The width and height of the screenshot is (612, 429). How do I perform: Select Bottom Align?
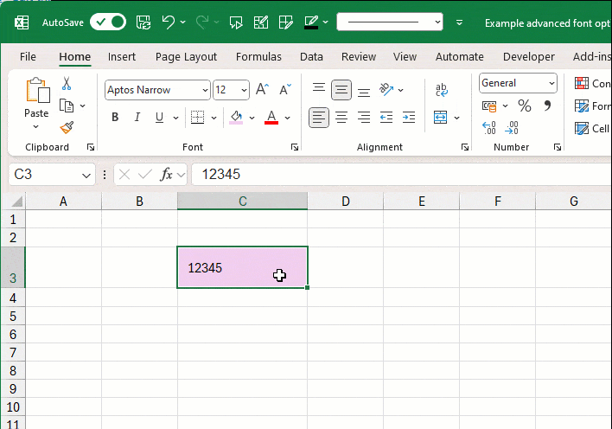[364, 91]
